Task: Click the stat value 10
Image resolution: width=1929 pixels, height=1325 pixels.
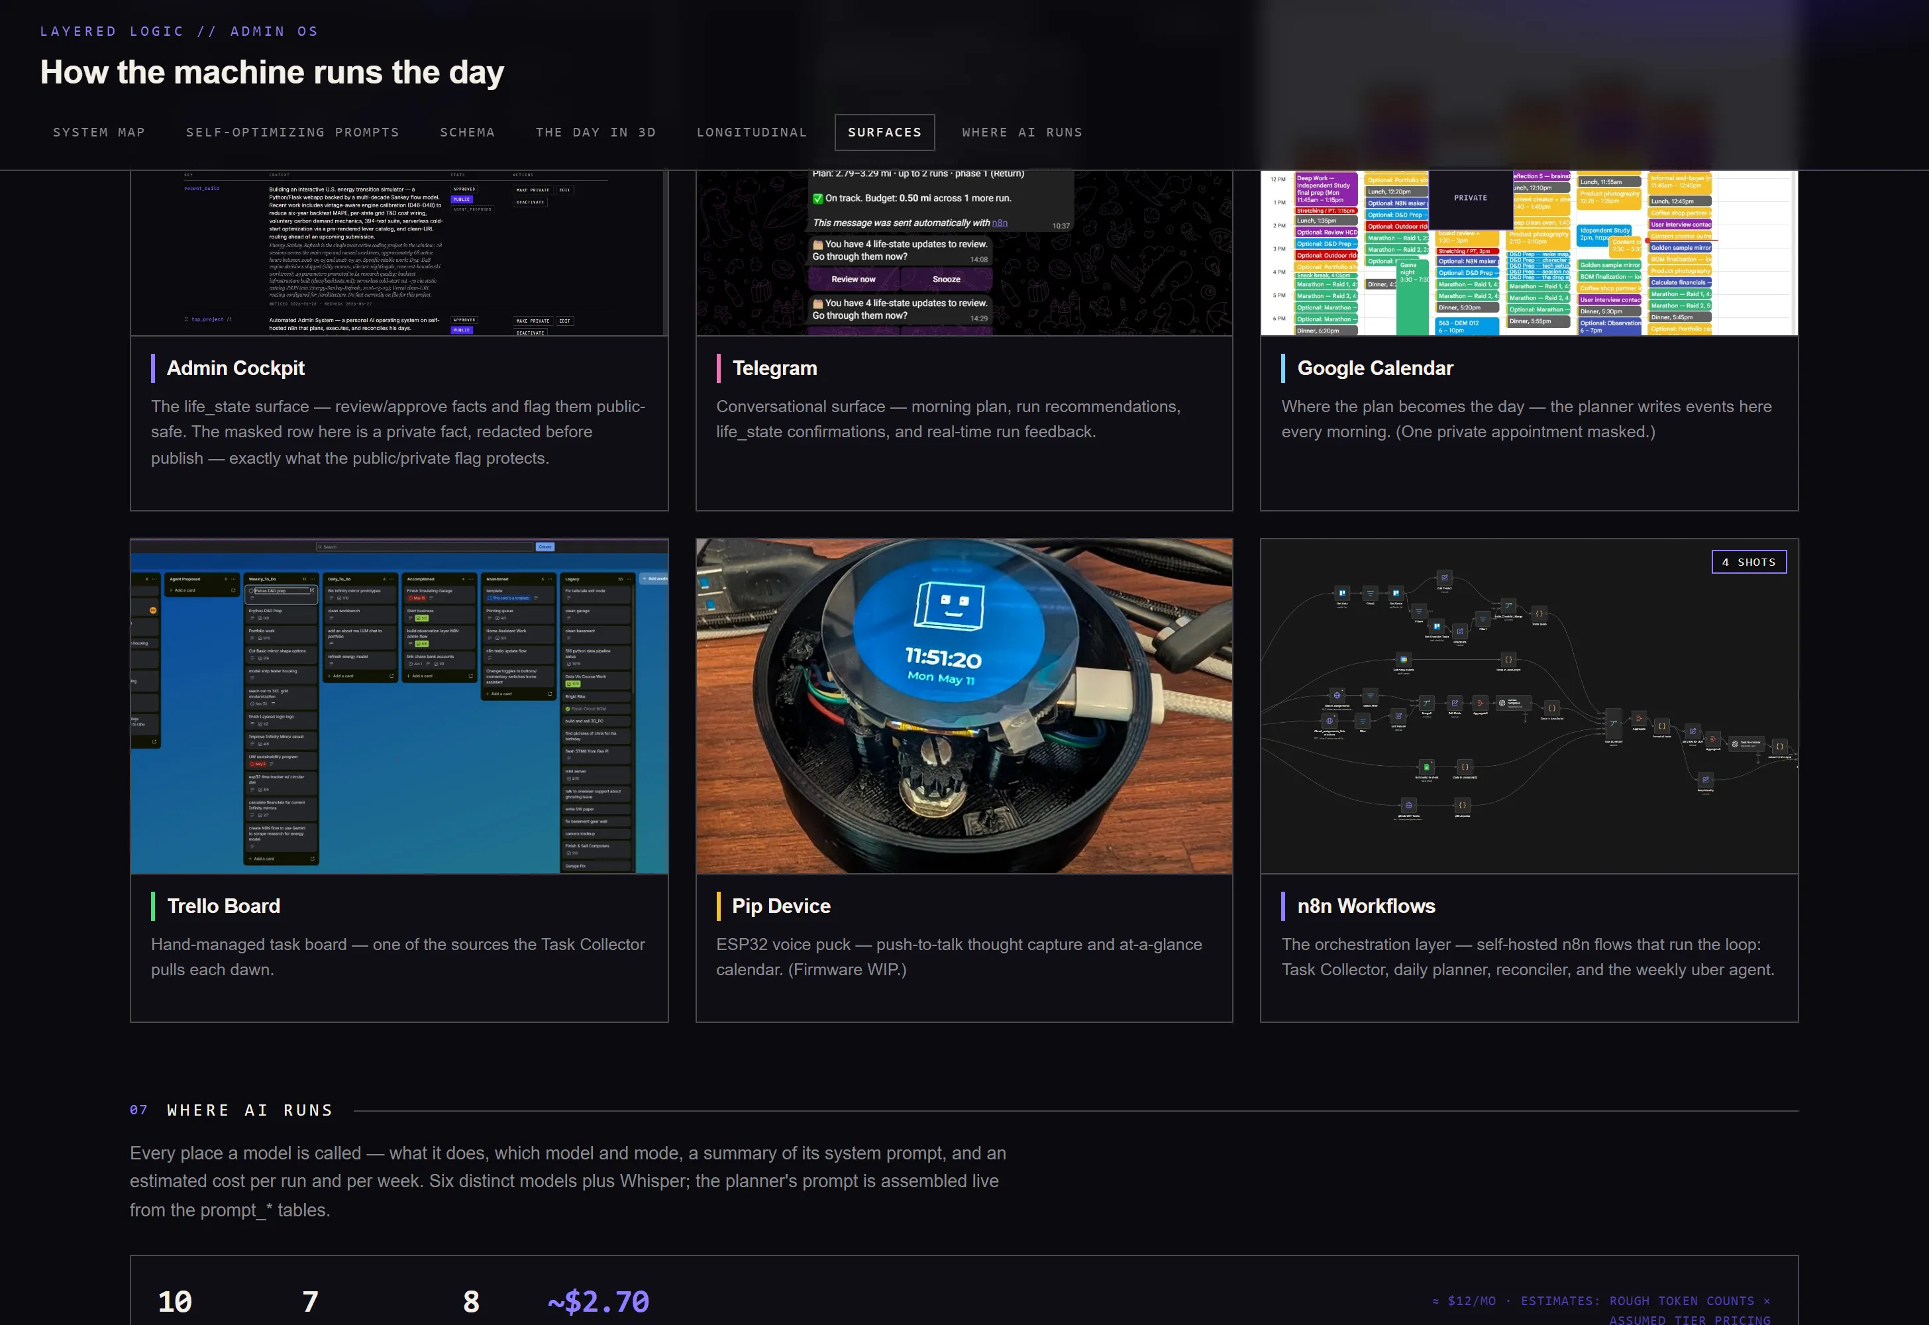Action: pyautogui.click(x=174, y=1301)
